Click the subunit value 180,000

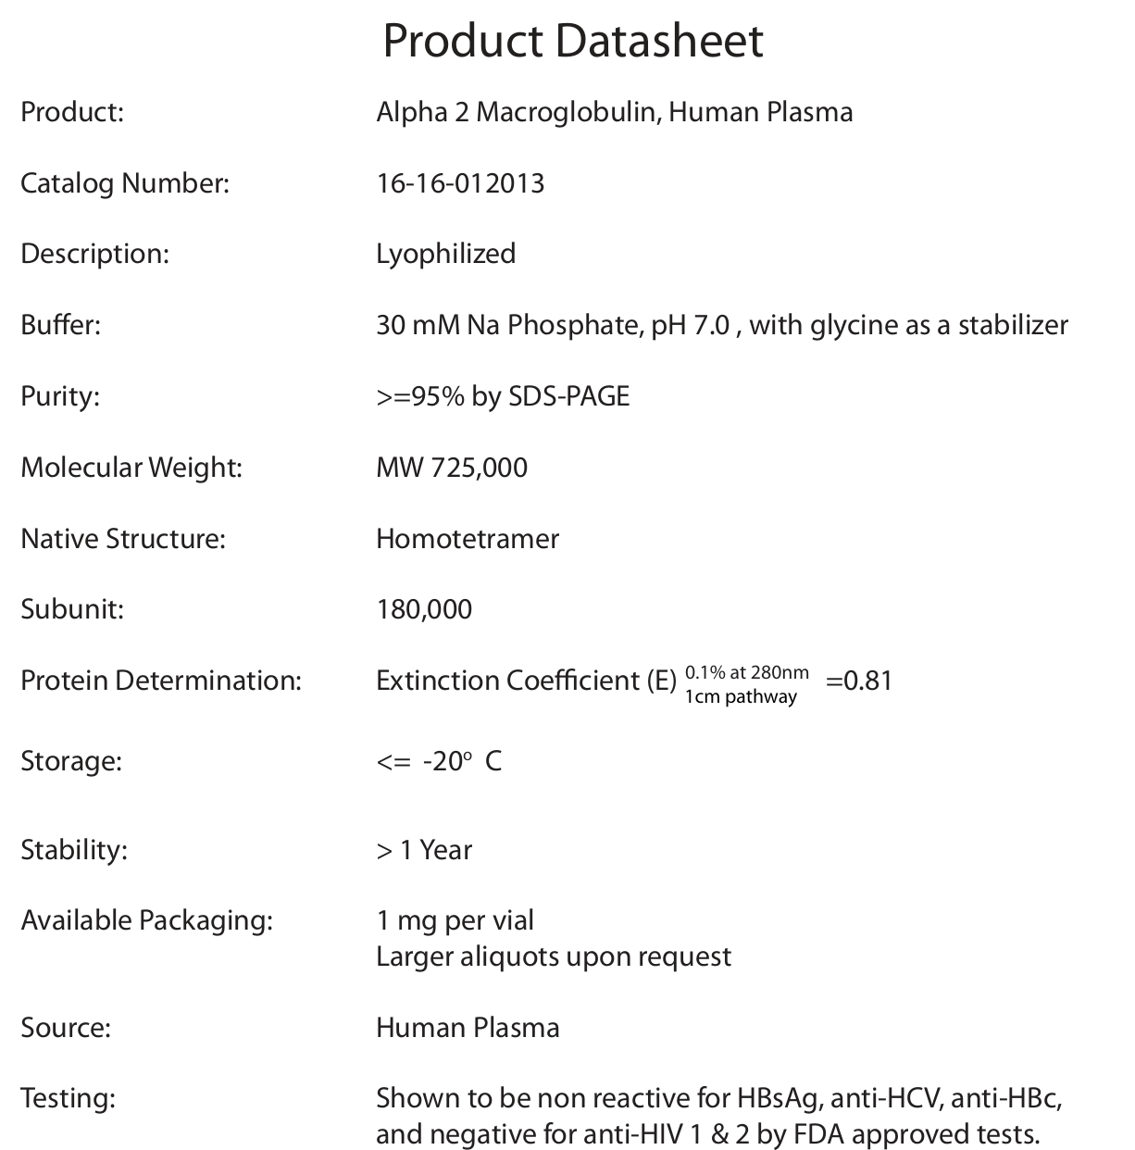pos(424,609)
